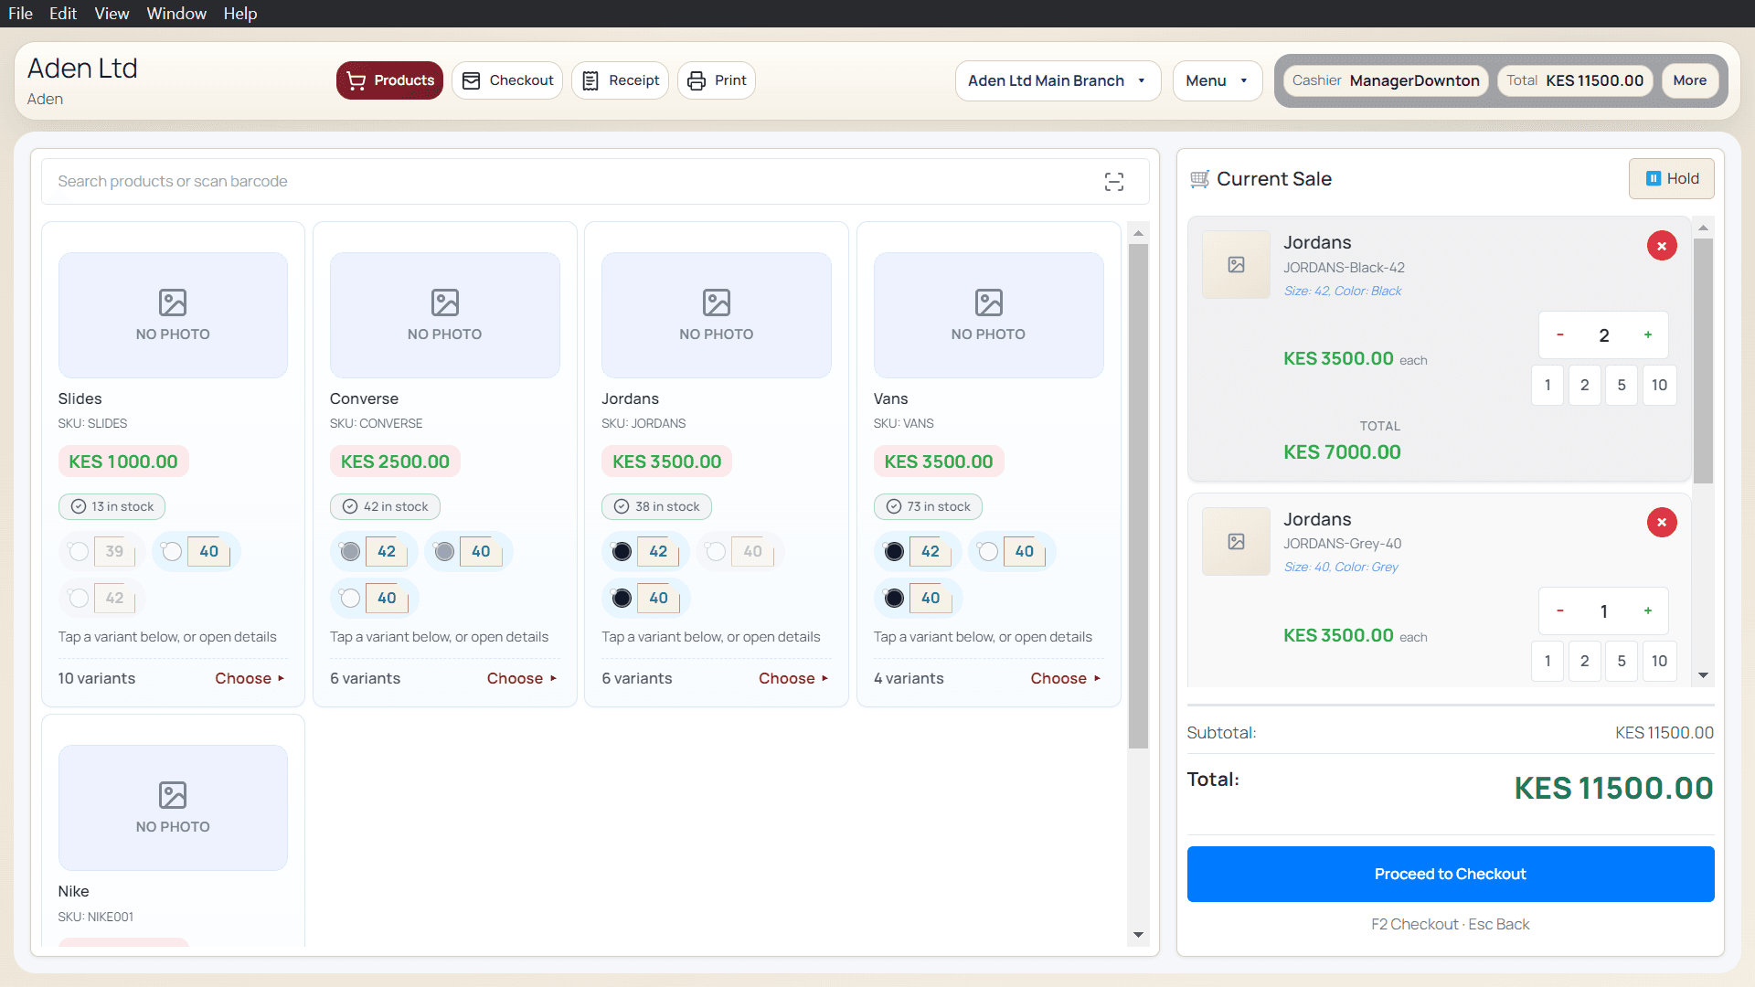Expand Choose for Jordans variants

pyautogui.click(x=793, y=678)
